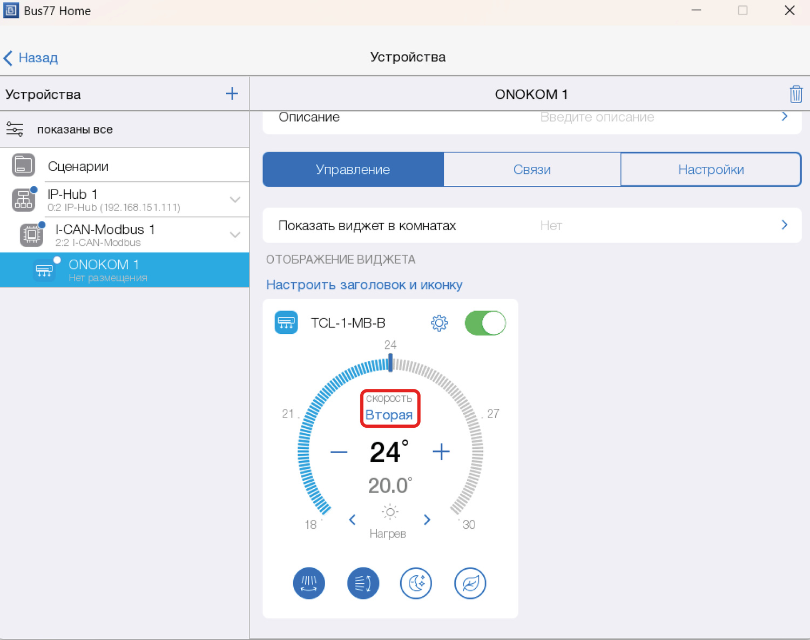
Task: Switch to the Связи tab
Action: point(532,170)
